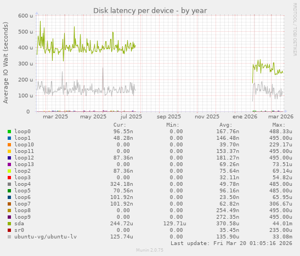This screenshot has width=300, height=256.
Task: Click the Cur: column header
Action: 120,125
